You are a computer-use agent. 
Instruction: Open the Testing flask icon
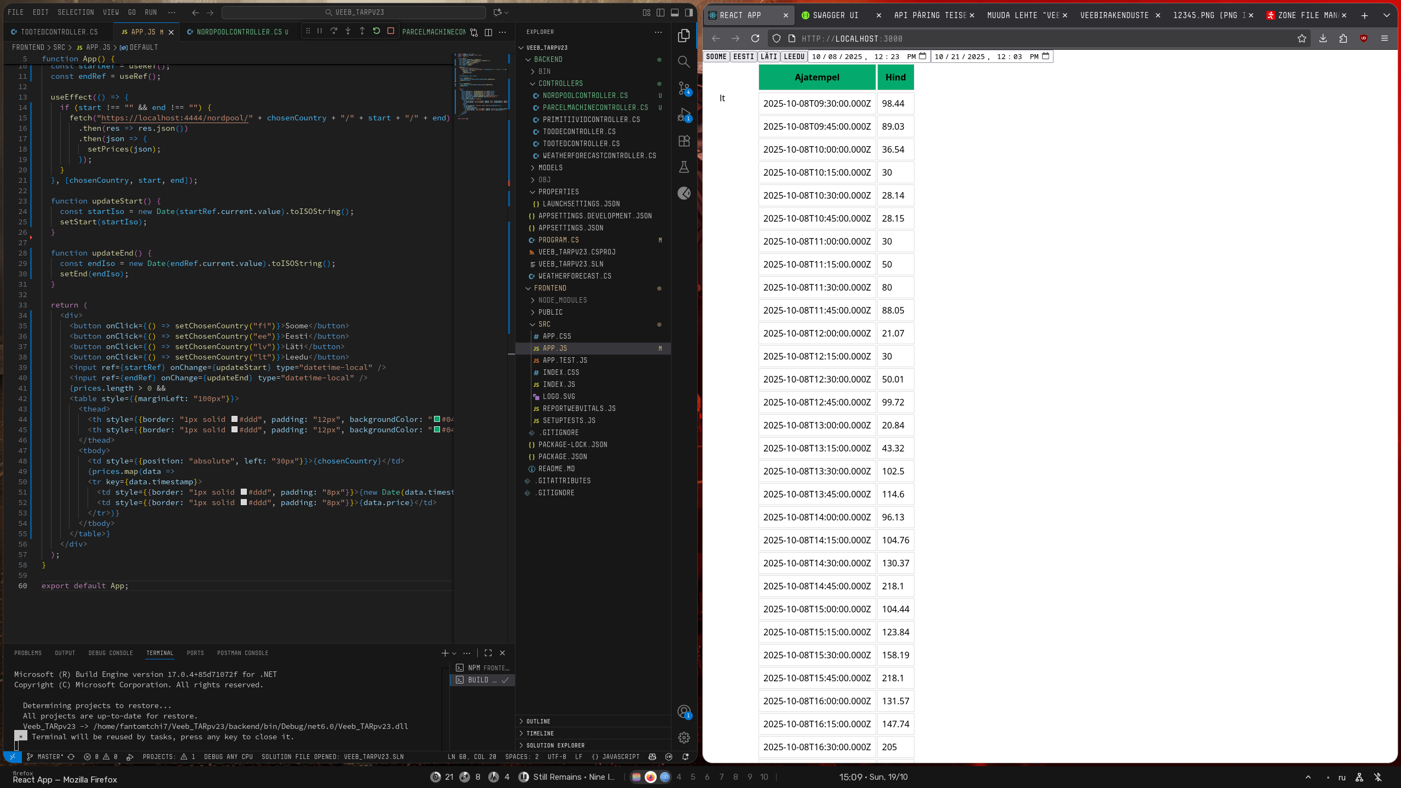[x=684, y=167]
